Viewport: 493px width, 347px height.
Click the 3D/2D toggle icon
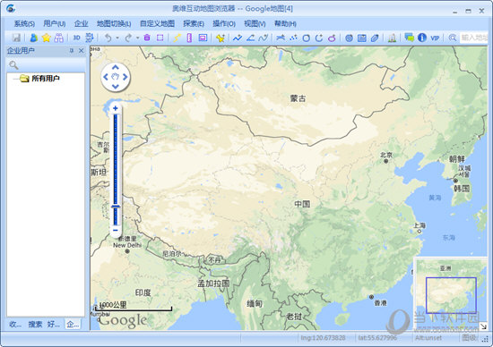[90, 38]
